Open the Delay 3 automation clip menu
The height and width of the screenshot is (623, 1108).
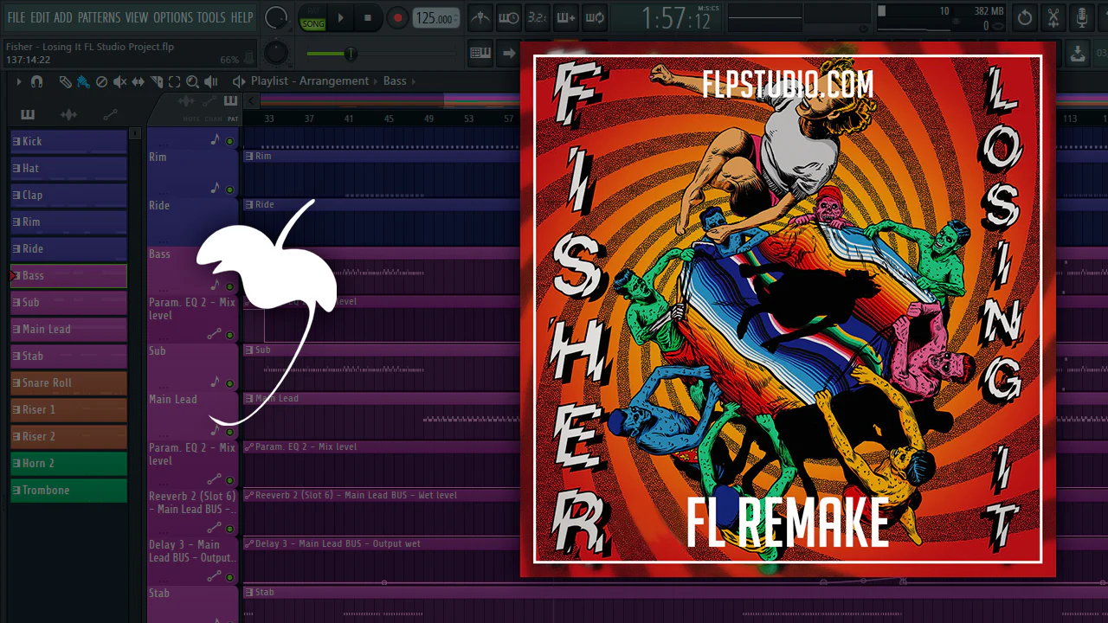click(x=249, y=544)
